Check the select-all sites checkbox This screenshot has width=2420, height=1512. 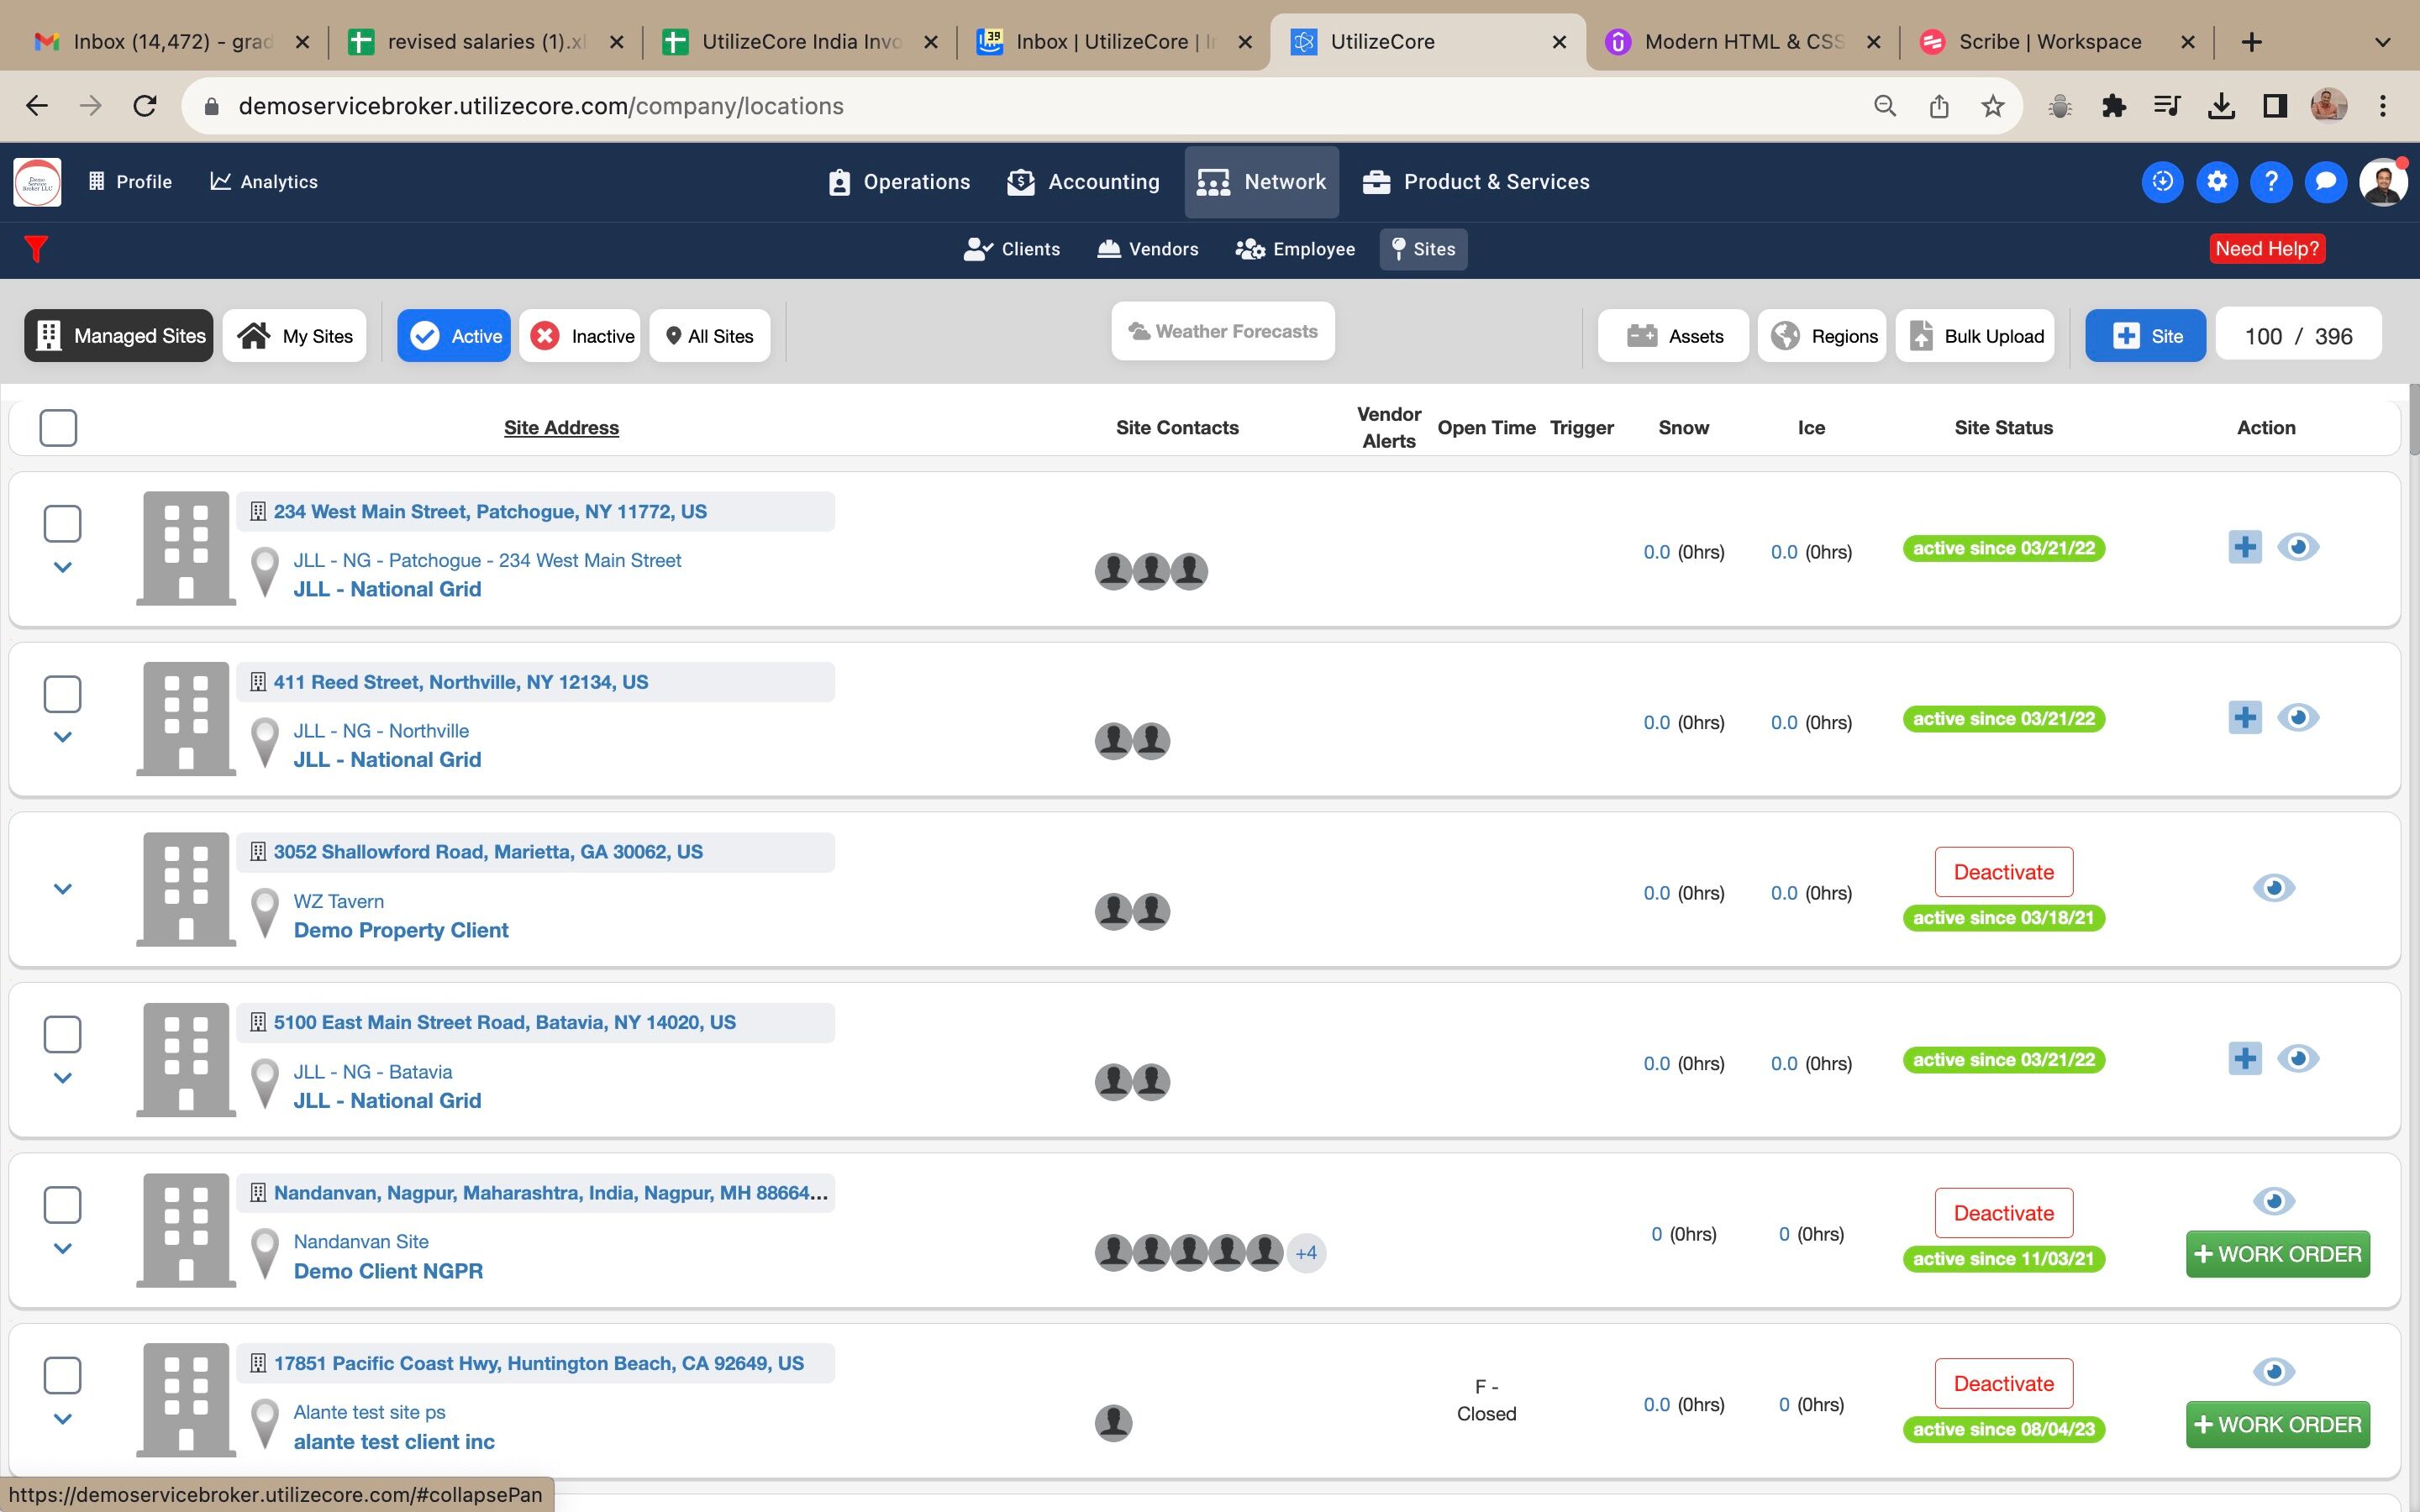coord(58,427)
